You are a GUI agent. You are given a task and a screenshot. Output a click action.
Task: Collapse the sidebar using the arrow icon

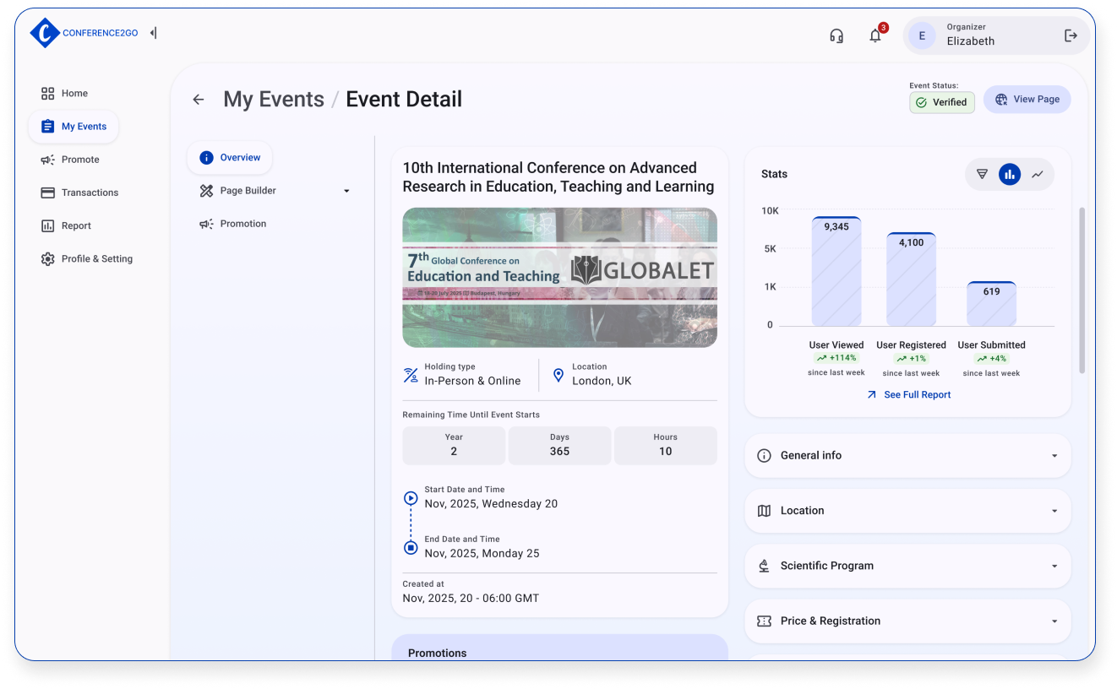(154, 33)
